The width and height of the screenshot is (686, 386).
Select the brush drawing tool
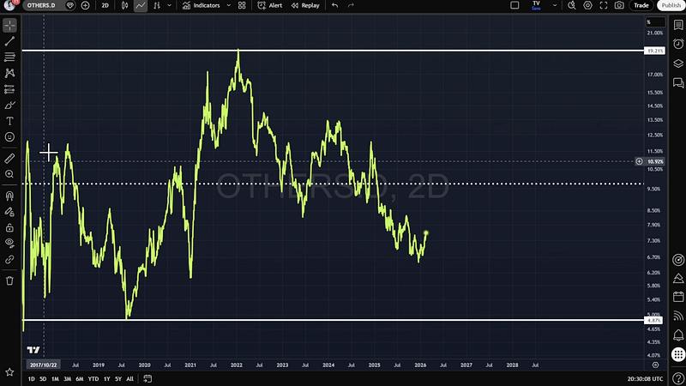coord(9,105)
